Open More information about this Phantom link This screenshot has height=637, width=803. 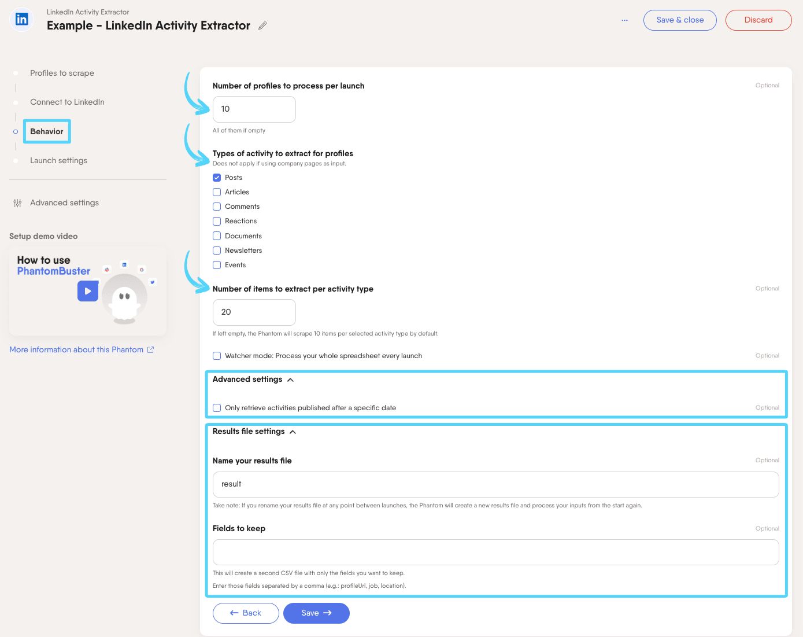tap(76, 349)
